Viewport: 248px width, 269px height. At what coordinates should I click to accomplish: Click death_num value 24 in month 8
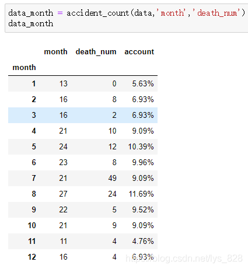point(113,194)
